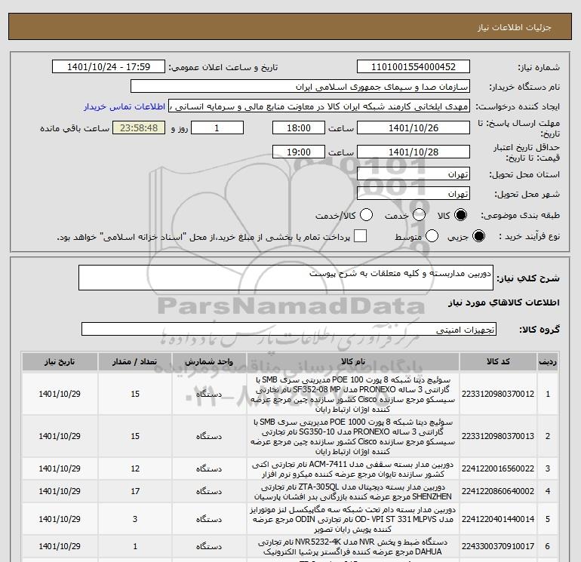Toggle the اسناد خزانه اسلامی payment checkbox

click(x=360, y=236)
